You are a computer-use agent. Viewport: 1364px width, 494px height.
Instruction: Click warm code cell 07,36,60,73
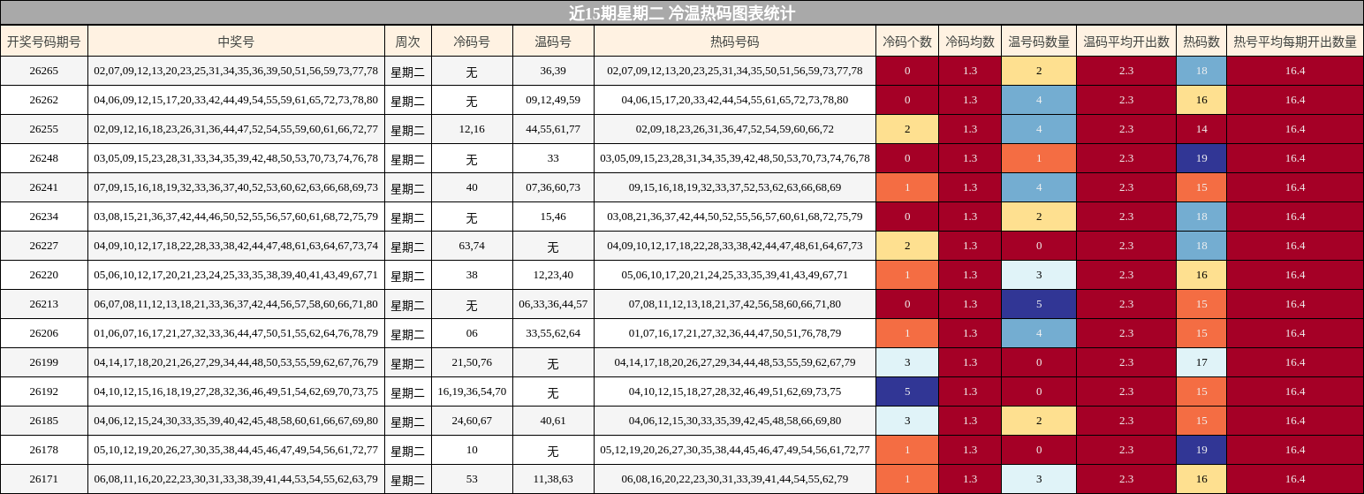point(553,187)
